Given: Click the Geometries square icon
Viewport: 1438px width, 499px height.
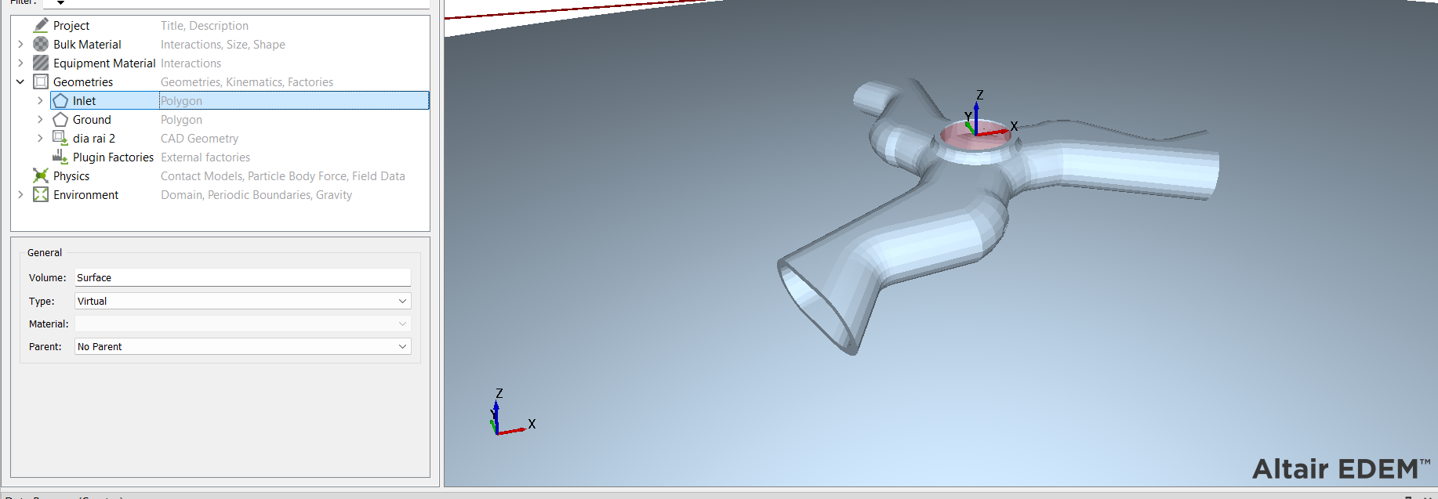Looking at the screenshot, I should point(41,81).
